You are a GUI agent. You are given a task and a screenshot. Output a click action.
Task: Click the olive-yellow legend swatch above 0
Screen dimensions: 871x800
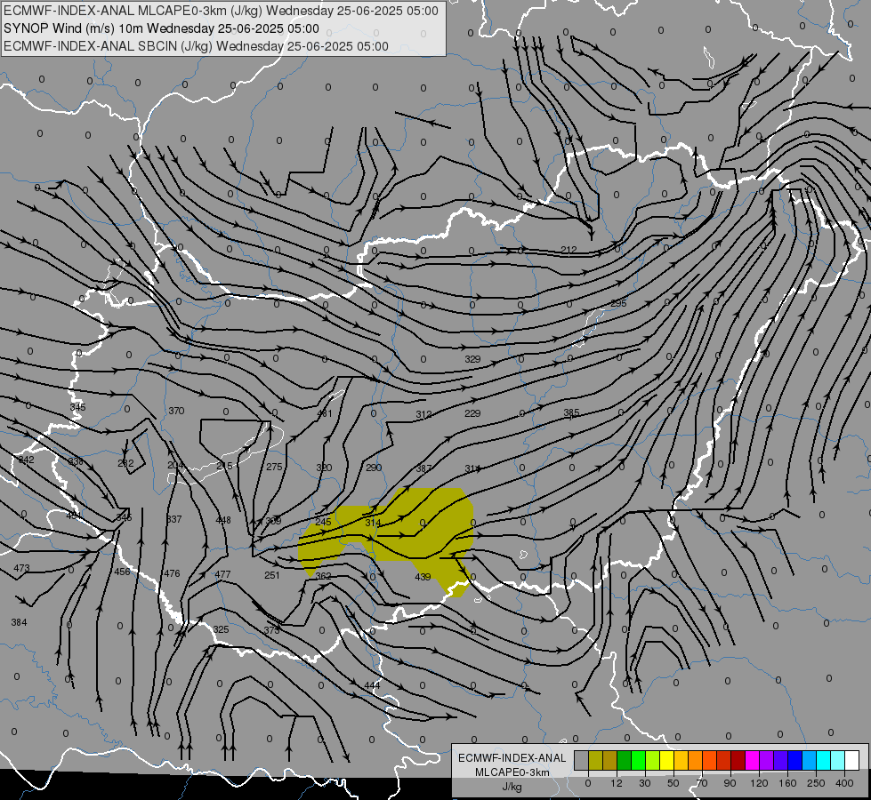[595, 761]
